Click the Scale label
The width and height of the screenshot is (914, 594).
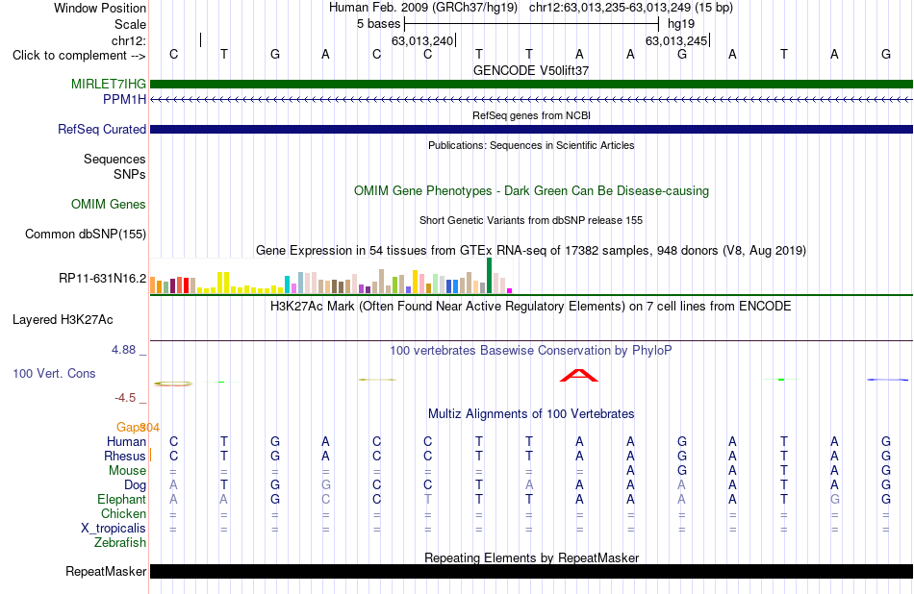click(x=130, y=24)
